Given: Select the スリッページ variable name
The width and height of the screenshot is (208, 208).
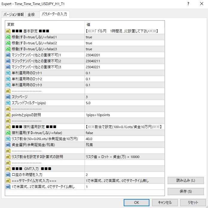Looking at the screenshot, I should tap(20, 97).
